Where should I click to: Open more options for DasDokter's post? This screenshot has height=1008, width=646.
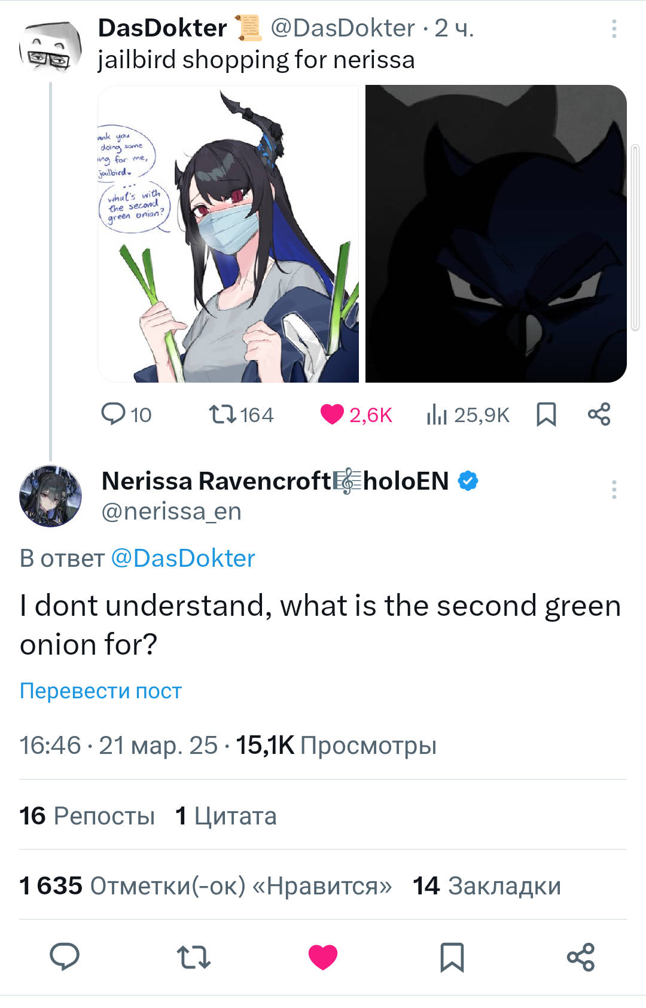614,29
